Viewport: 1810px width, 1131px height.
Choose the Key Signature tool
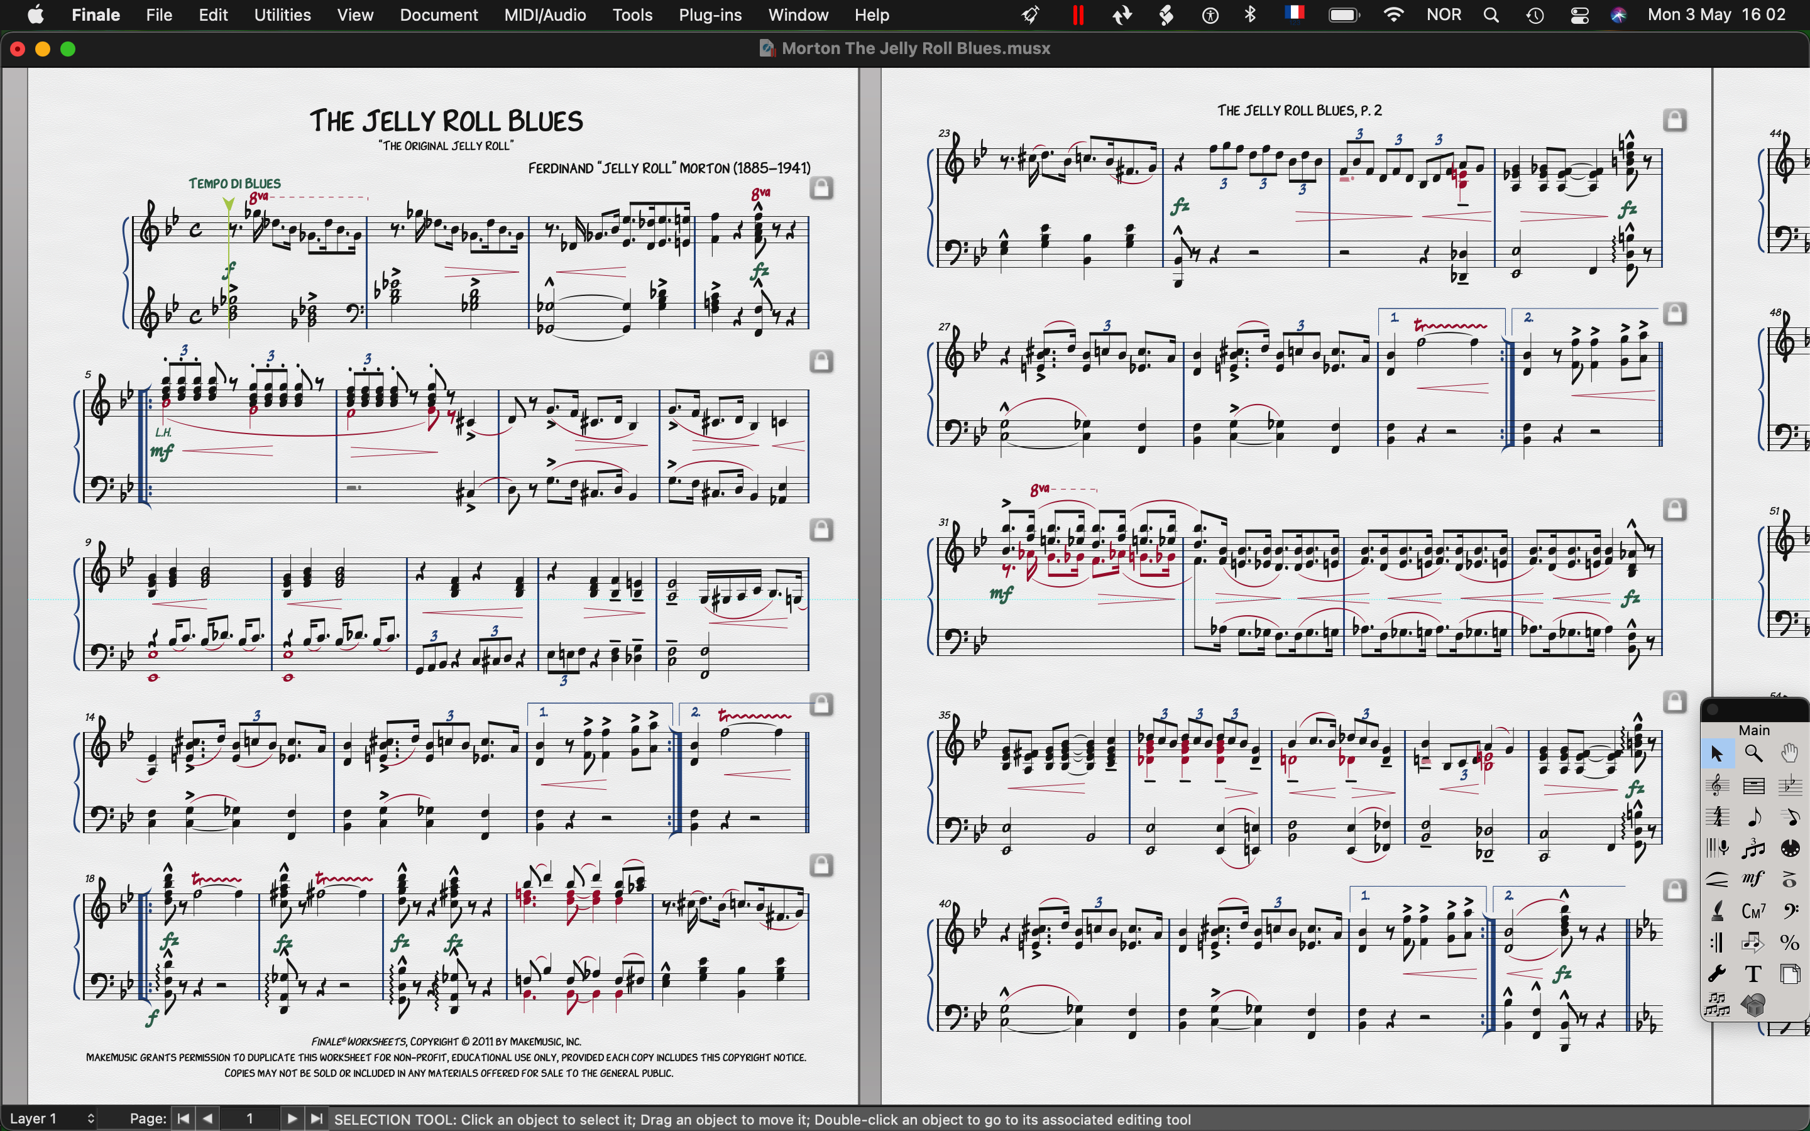tap(1791, 785)
